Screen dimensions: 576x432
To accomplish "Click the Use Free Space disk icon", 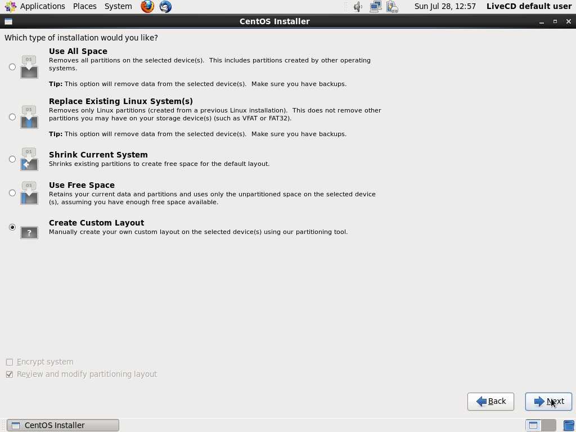I will 29,192.
